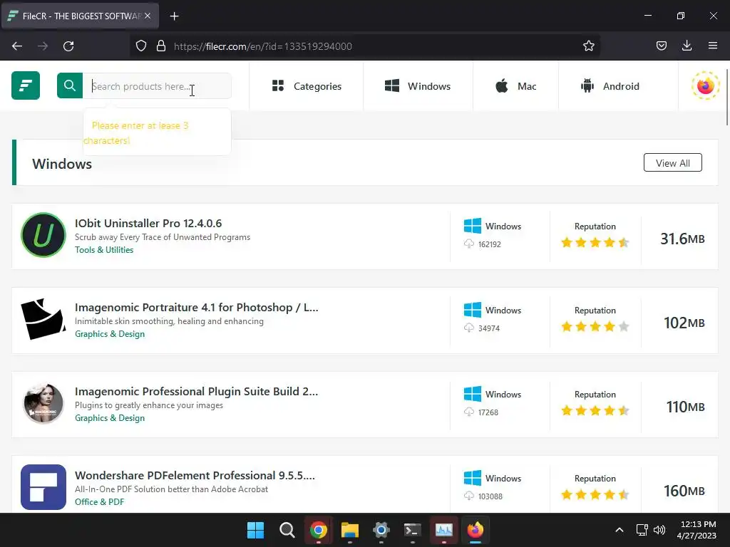Open the Categories menu
Screen dimensions: 730x547
(307, 86)
